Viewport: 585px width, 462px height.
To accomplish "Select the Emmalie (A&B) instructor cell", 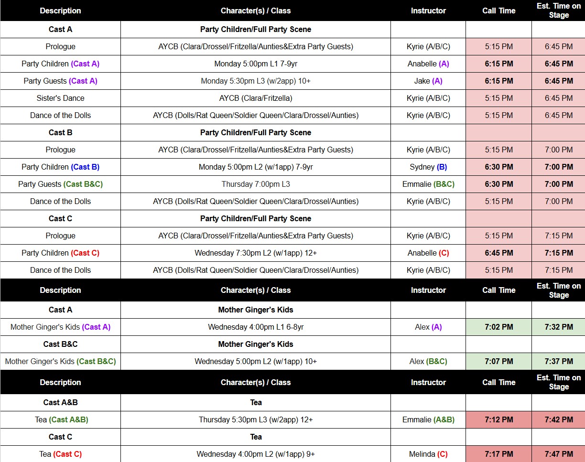I will point(428,420).
